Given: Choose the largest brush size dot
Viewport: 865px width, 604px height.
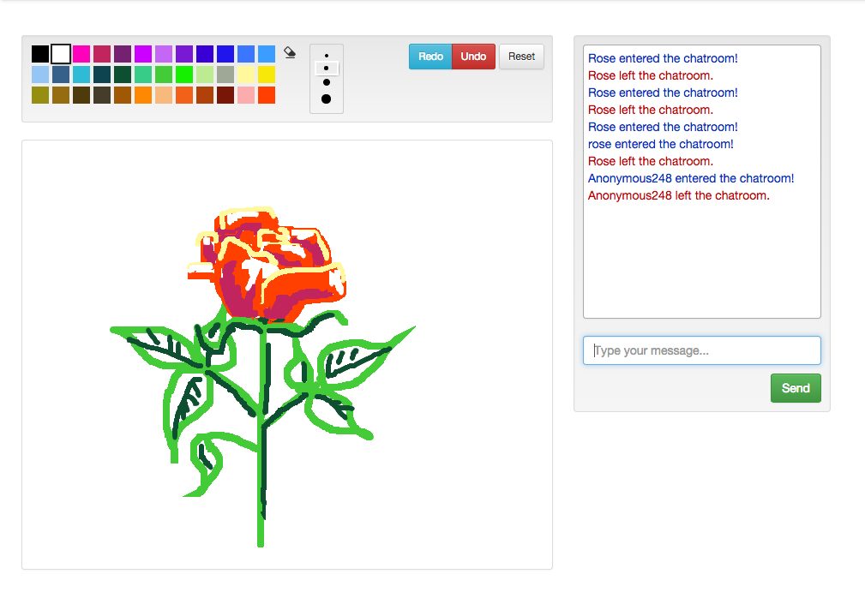Looking at the screenshot, I should pos(327,99).
